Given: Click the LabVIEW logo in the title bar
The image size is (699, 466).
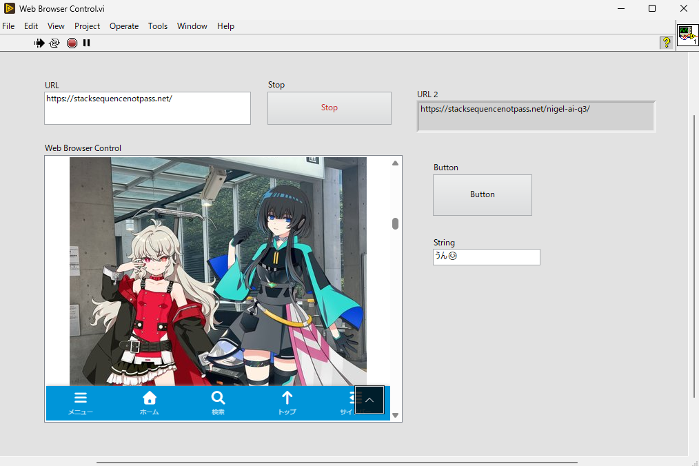Looking at the screenshot, I should tap(10, 8).
